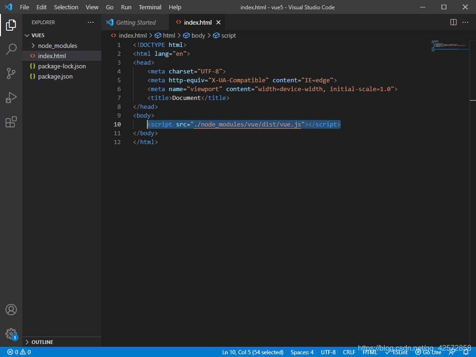
Task: Open package-lock.json from Explorer
Action: pos(62,66)
